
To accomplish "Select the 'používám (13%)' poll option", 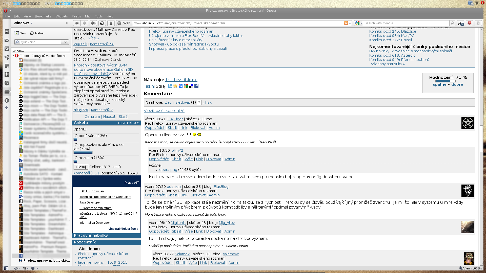I will pyautogui.click(x=76, y=136).
